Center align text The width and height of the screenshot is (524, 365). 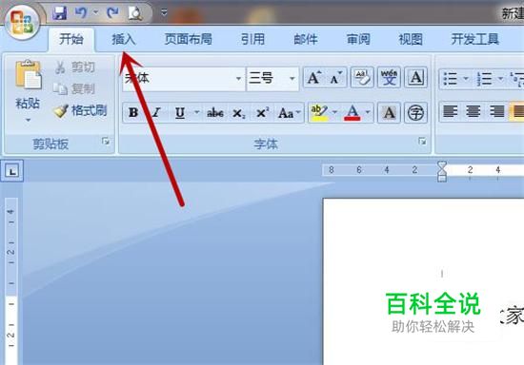coord(474,111)
